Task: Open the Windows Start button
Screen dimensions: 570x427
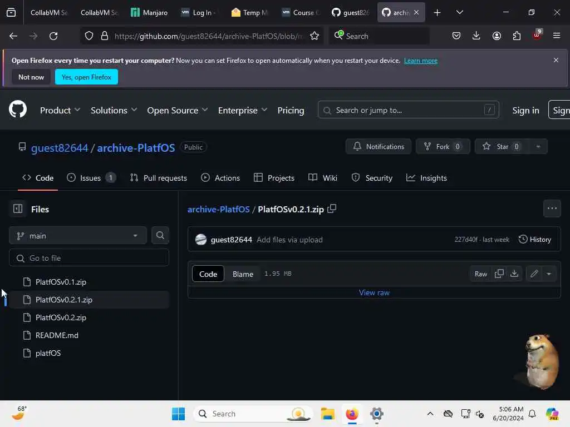Action: [178, 414]
